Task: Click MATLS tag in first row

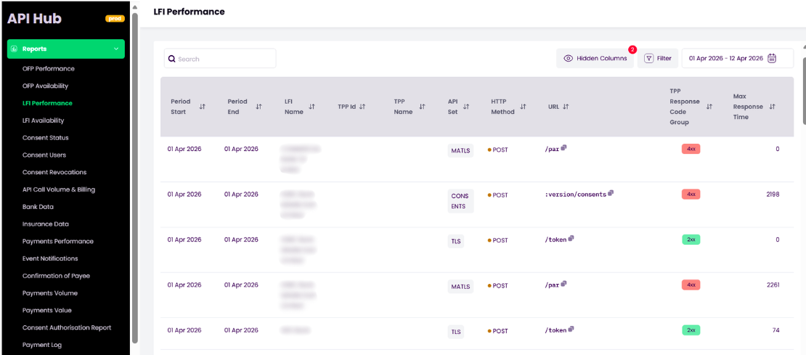Action: point(460,150)
